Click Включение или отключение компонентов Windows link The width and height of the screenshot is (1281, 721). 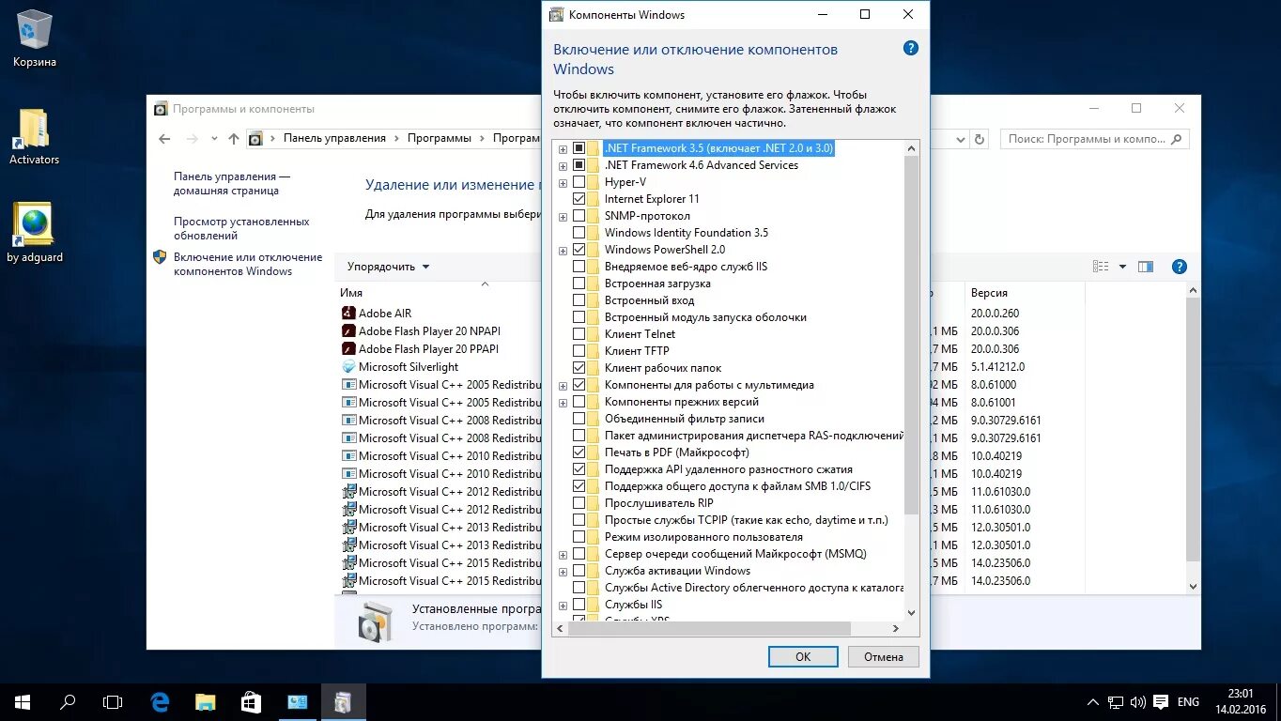[x=248, y=264]
